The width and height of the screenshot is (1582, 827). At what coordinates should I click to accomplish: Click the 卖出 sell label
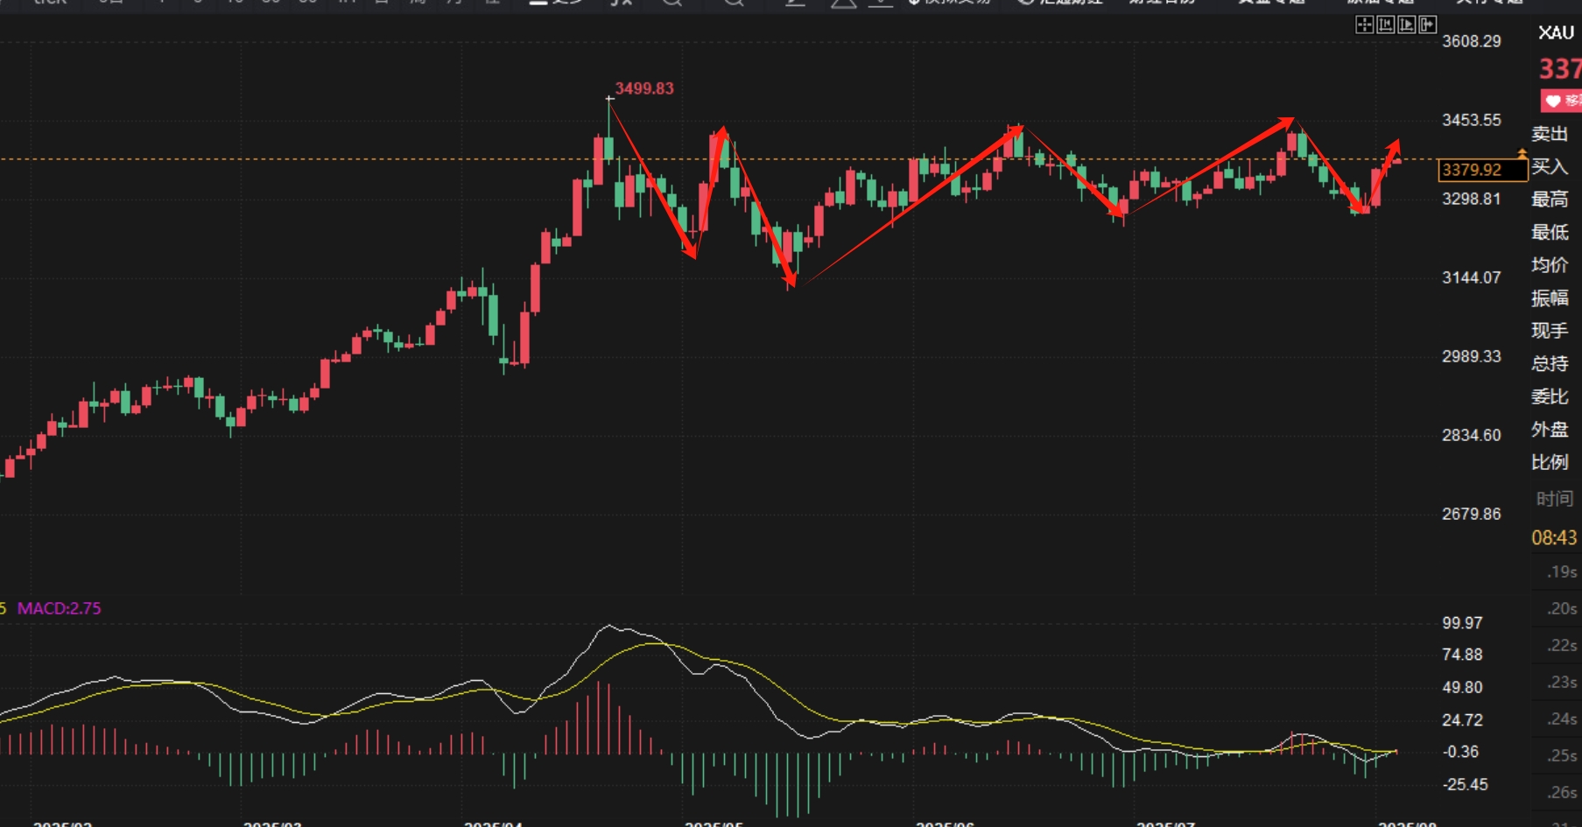coord(1550,134)
